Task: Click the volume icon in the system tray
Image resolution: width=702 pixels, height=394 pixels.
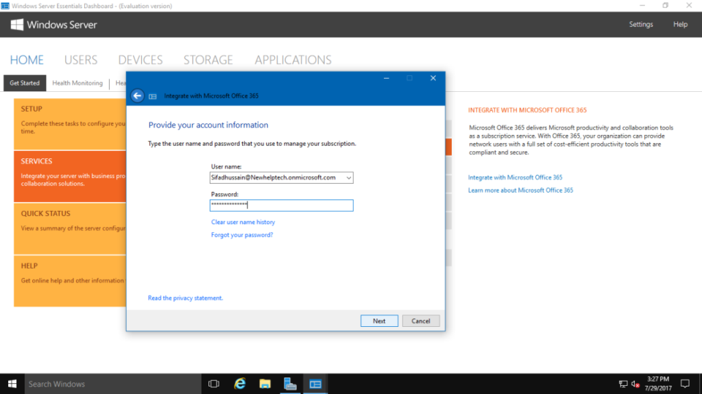Action: (x=635, y=384)
